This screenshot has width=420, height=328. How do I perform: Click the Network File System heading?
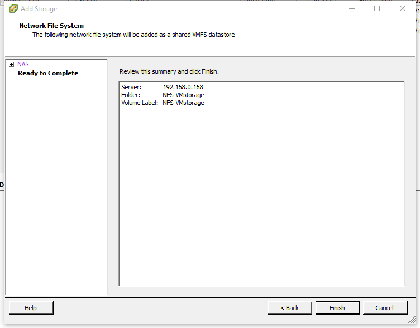pos(51,26)
